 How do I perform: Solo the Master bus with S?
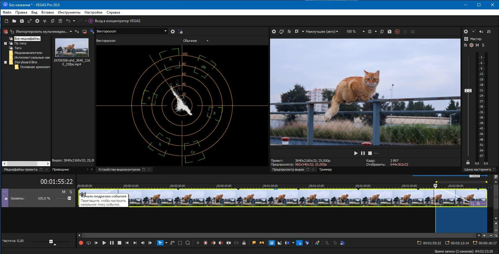click(x=483, y=45)
